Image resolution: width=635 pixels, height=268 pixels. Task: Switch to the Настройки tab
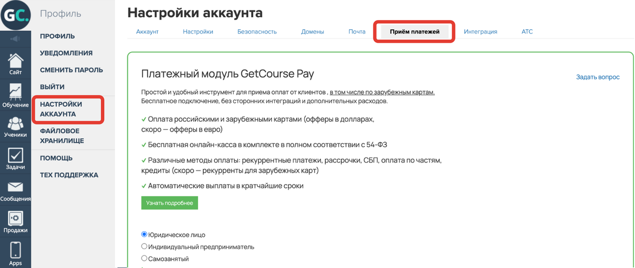pyautogui.click(x=198, y=31)
